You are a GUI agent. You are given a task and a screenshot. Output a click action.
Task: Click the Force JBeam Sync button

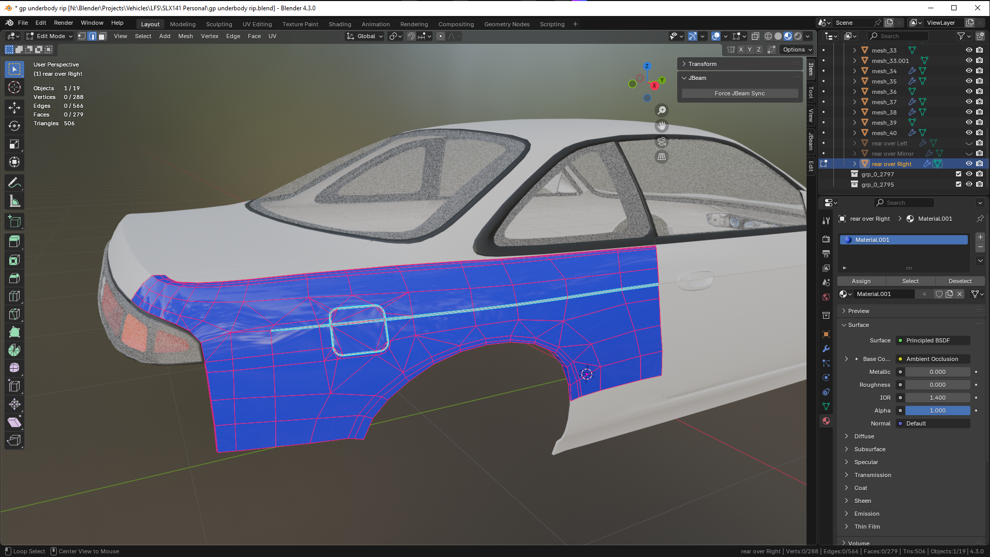pos(739,93)
